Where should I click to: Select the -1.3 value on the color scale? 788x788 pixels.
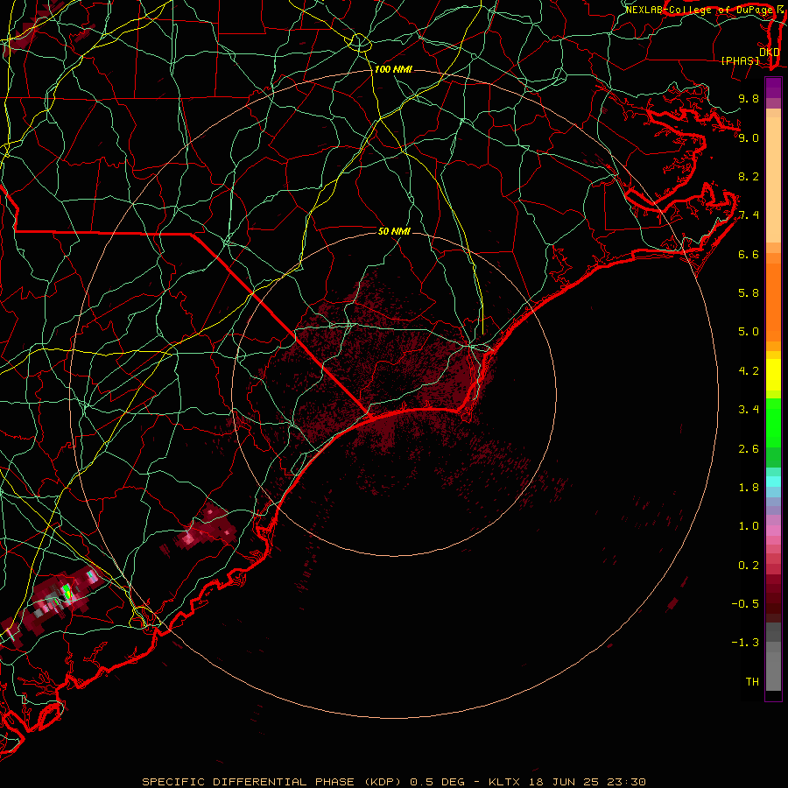click(x=745, y=643)
